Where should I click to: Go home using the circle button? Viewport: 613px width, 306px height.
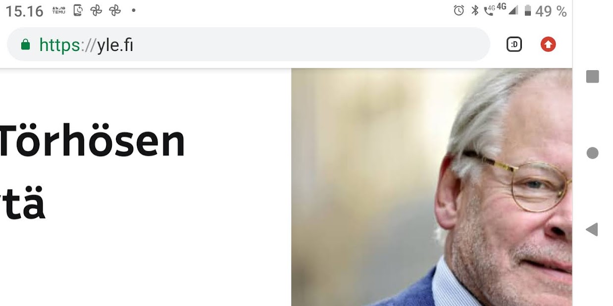coord(593,153)
